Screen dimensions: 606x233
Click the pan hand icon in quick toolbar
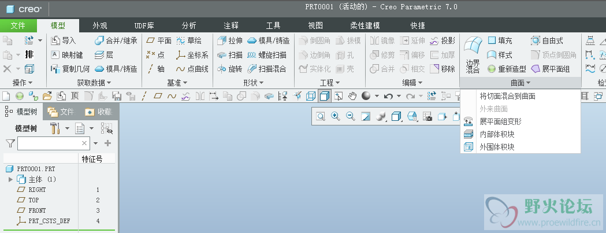[352, 96]
